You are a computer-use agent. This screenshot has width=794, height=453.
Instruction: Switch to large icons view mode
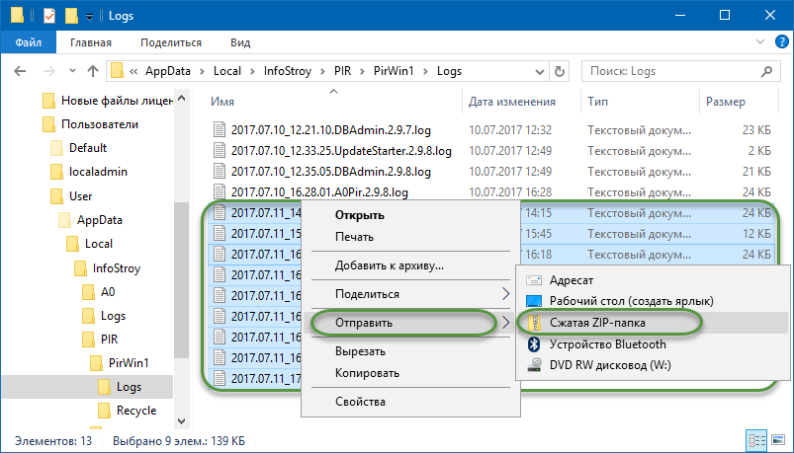[x=777, y=440]
